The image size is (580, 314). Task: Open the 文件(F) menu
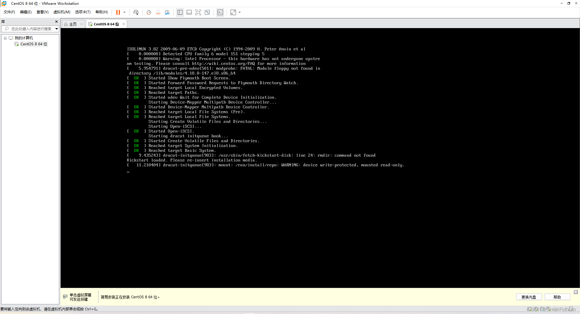pyautogui.click(x=9, y=12)
